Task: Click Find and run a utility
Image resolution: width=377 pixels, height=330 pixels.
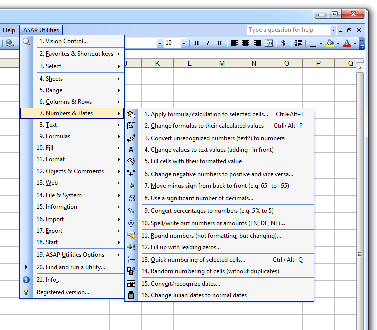Action: [x=71, y=267]
